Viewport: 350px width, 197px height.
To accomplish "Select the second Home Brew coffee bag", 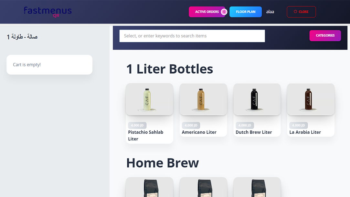I will pyautogui.click(x=203, y=187).
